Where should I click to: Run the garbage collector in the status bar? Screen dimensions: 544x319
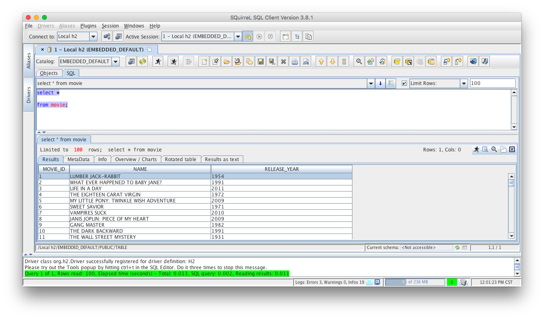tap(463, 282)
